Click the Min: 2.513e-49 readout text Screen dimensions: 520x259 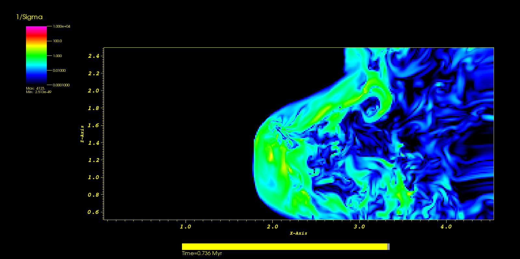(x=39, y=92)
